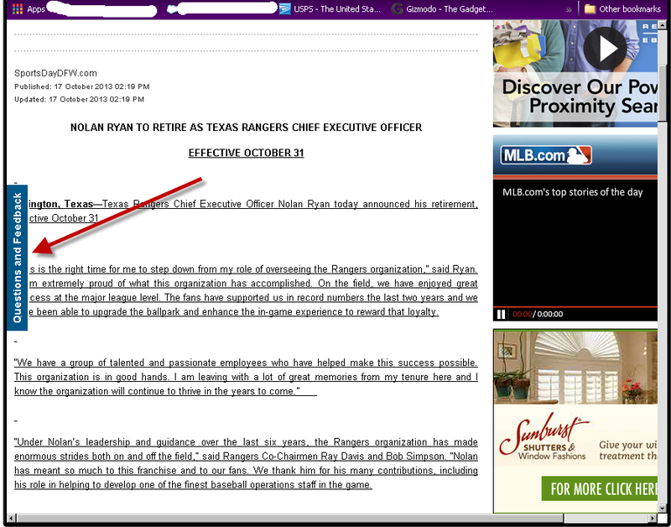Screen dimensions: 671x527
Task: Click the vertical scrollbar up arrow
Action: point(662,26)
